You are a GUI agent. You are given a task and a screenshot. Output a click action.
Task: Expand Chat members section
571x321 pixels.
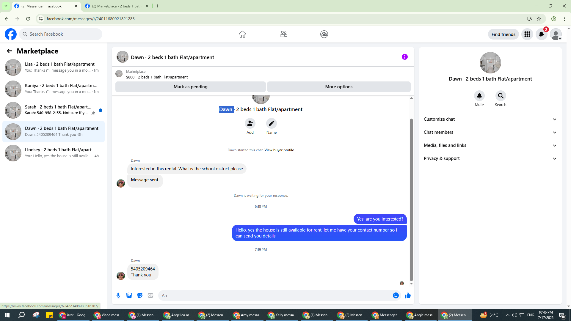[x=490, y=132]
